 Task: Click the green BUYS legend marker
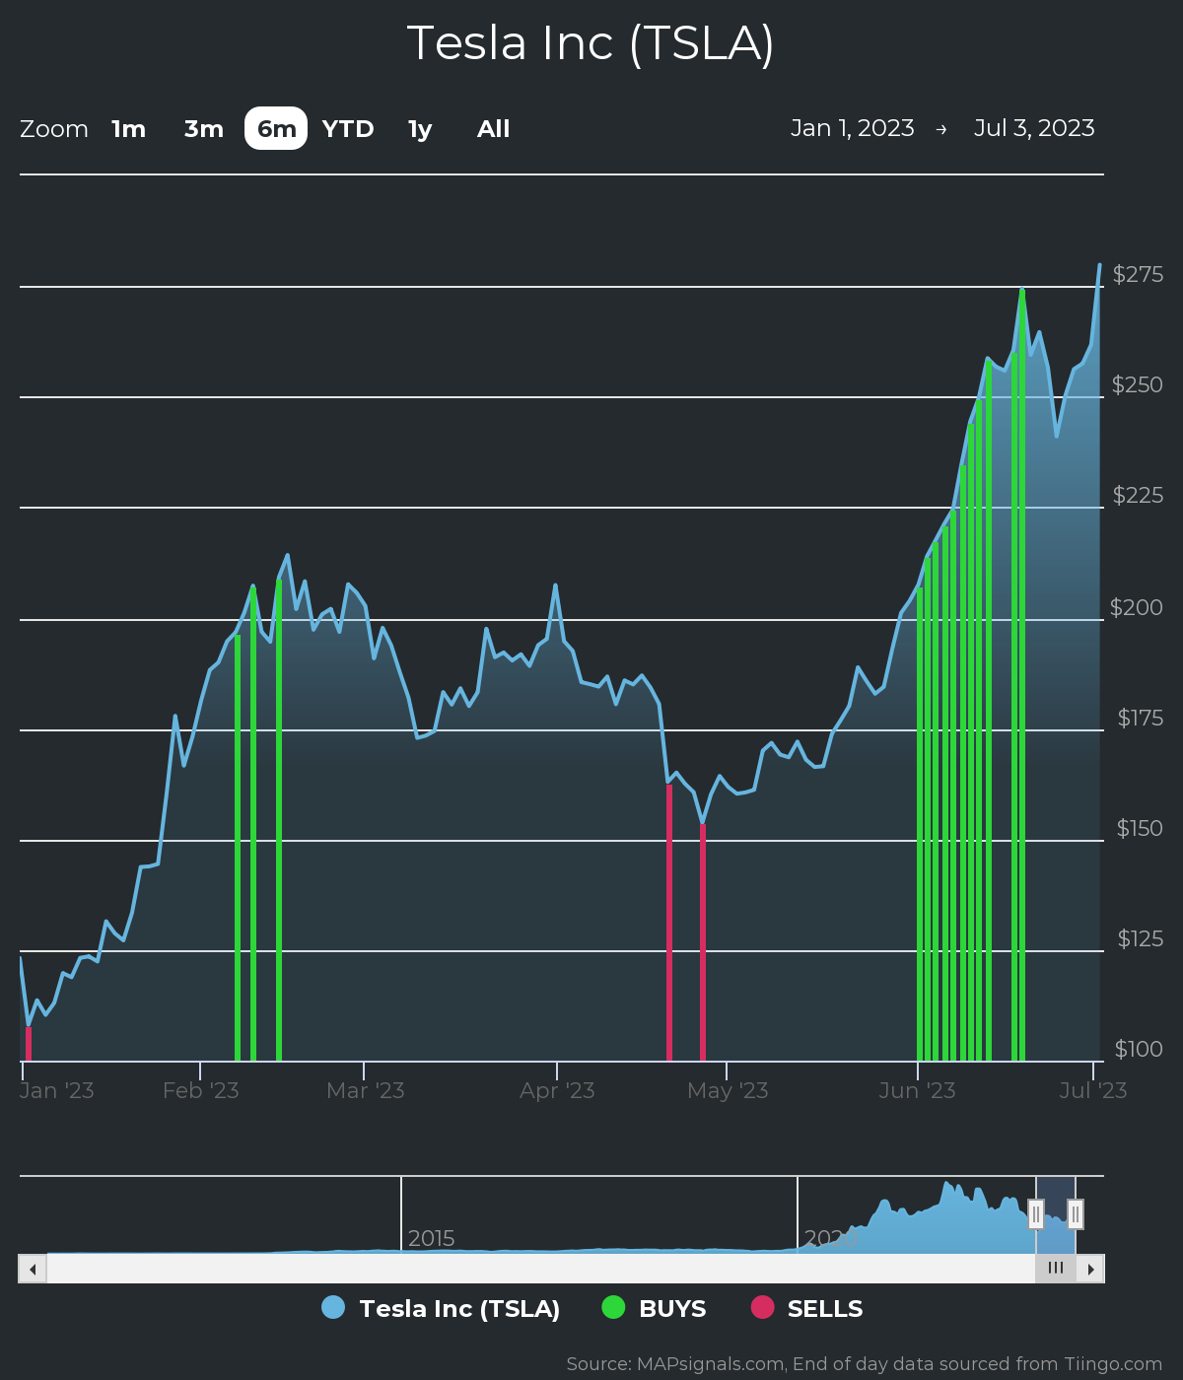pyautogui.click(x=613, y=1307)
